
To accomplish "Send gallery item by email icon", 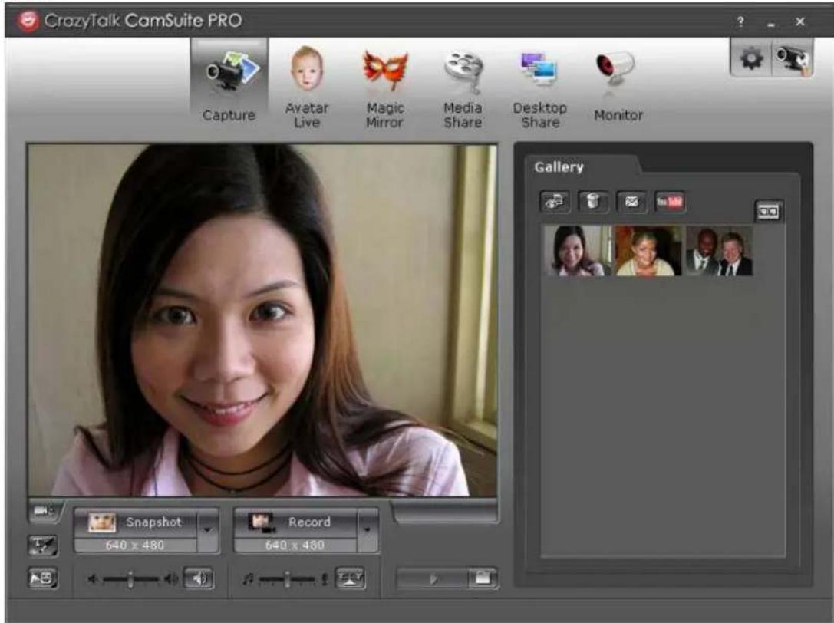I will 631,202.
